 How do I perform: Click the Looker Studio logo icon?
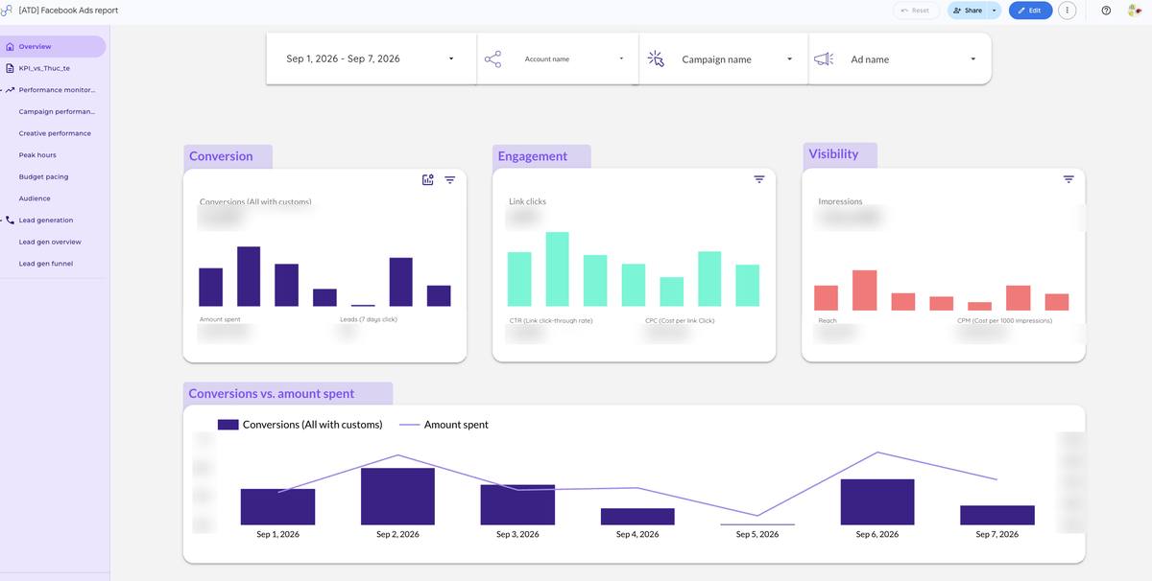6,10
